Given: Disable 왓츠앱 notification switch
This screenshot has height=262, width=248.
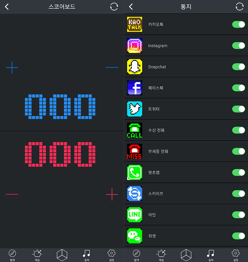Looking at the screenshot, I should tap(238, 172).
